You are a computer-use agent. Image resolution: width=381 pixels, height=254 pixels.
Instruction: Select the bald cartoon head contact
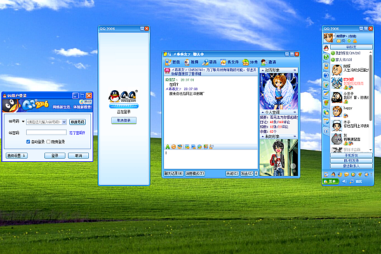click(x=337, y=70)
